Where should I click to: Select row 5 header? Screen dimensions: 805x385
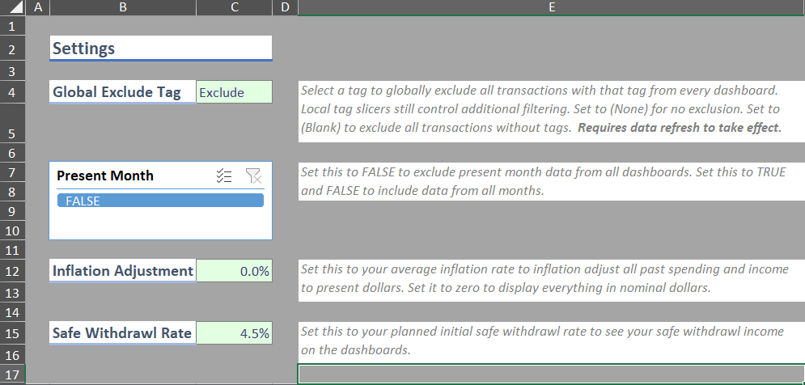pyautogui.click(x=12, y=123)
